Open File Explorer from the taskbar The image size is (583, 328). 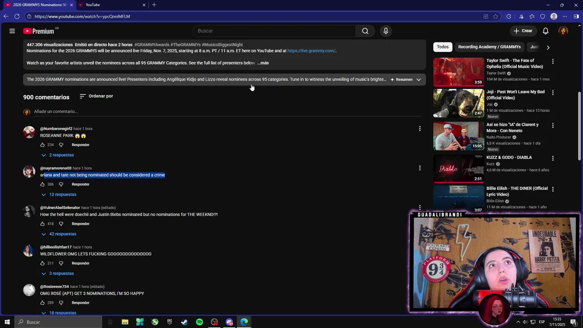(125, 322)
